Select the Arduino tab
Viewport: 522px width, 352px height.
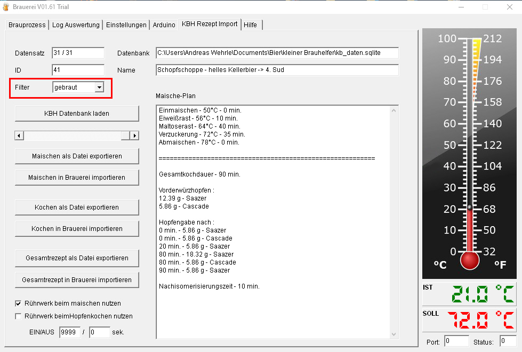pos(164,25)
